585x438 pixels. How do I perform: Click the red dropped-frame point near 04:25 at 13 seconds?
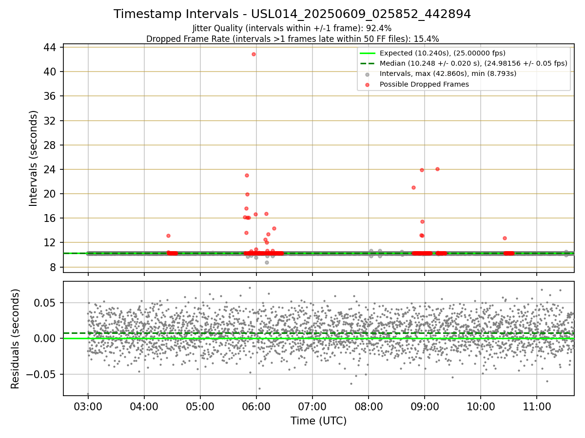point(168,236)
